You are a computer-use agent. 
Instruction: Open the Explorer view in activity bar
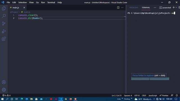tap(4, 8)
